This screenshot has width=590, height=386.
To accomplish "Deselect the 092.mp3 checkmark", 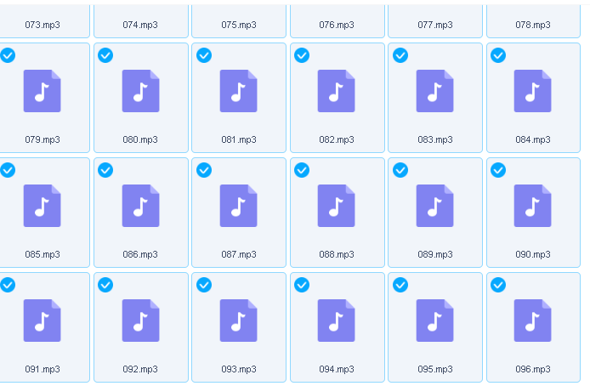I will pyautogui.click(x=105, y=285).
